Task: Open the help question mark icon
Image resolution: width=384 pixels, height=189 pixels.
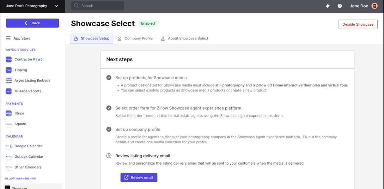Action: [340, 6]
